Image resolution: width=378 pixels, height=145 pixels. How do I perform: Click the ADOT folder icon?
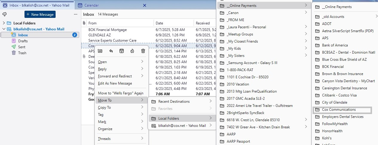[x=317, y=24]
